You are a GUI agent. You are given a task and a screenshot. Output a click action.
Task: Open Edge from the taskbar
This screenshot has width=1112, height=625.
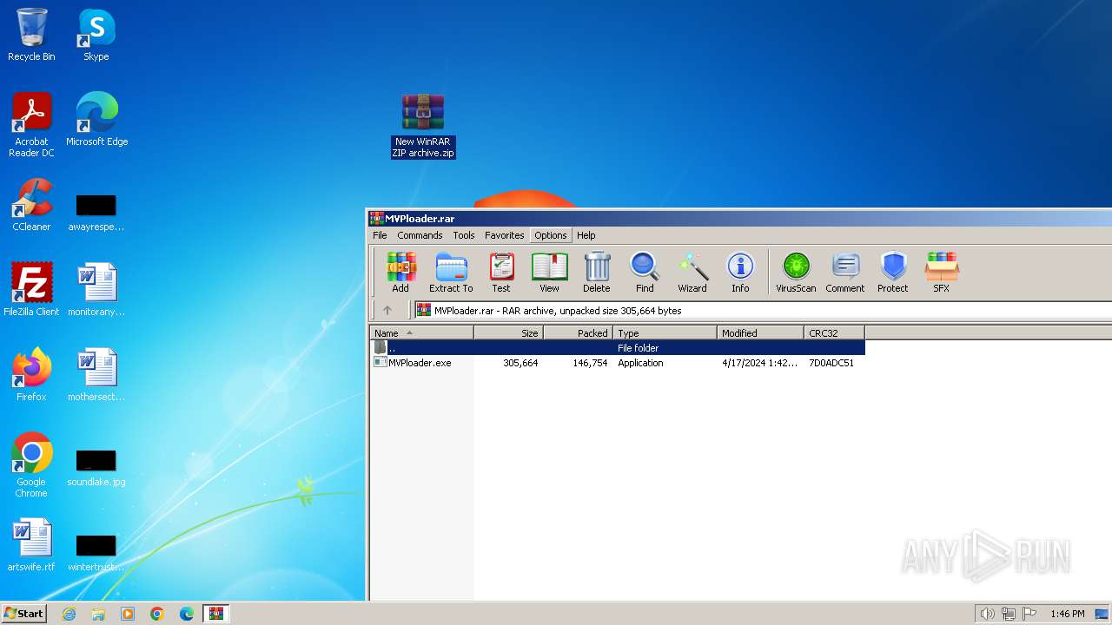pyautogui.click(x=187, y=614)
